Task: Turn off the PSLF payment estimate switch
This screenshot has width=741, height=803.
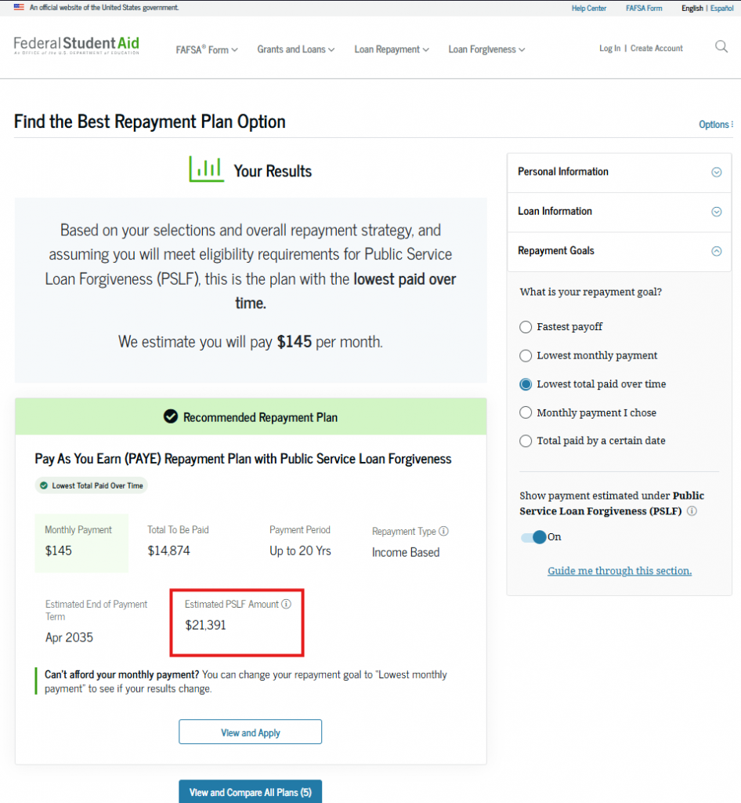Action: tap(532, 537)
